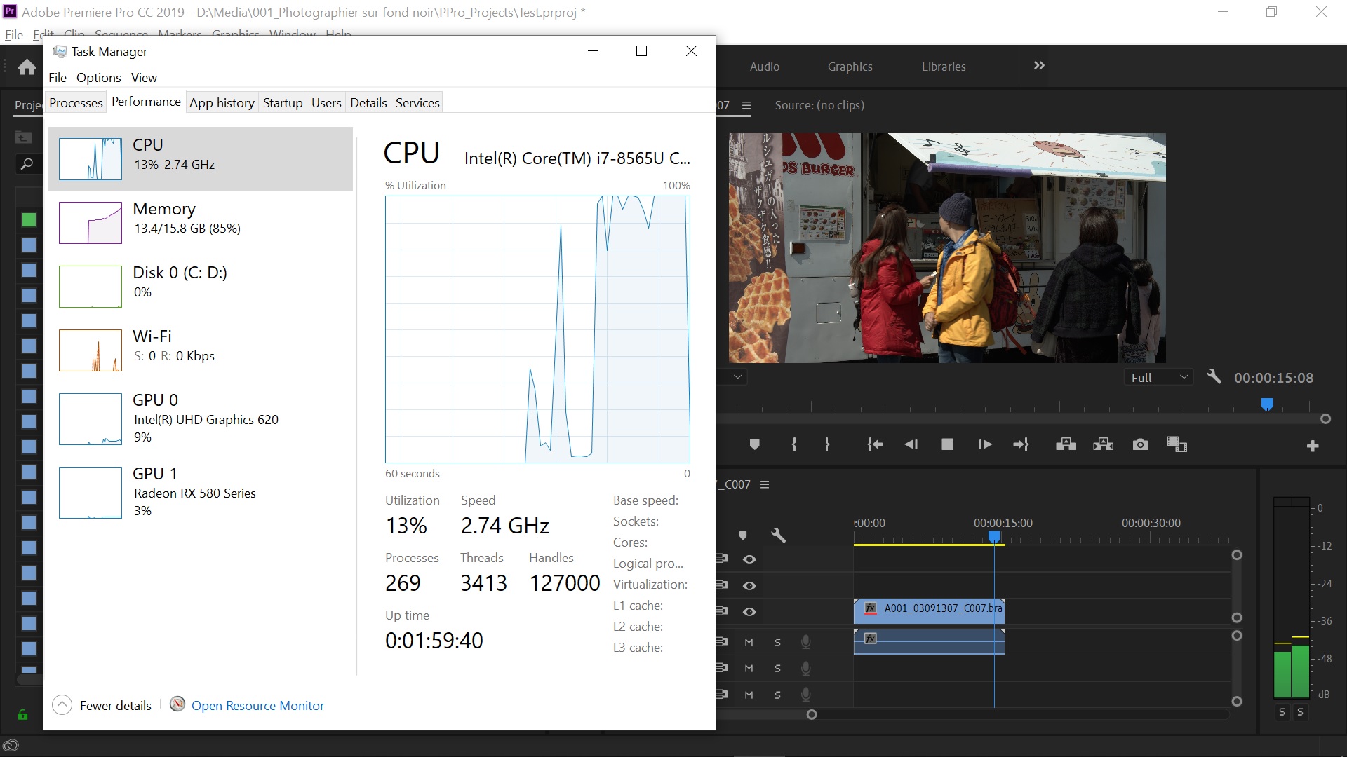Screen dimensions: 1347x757
Task: Click the Voice-over Record microphone icon on track A1
Action: (x=805, y=641)
